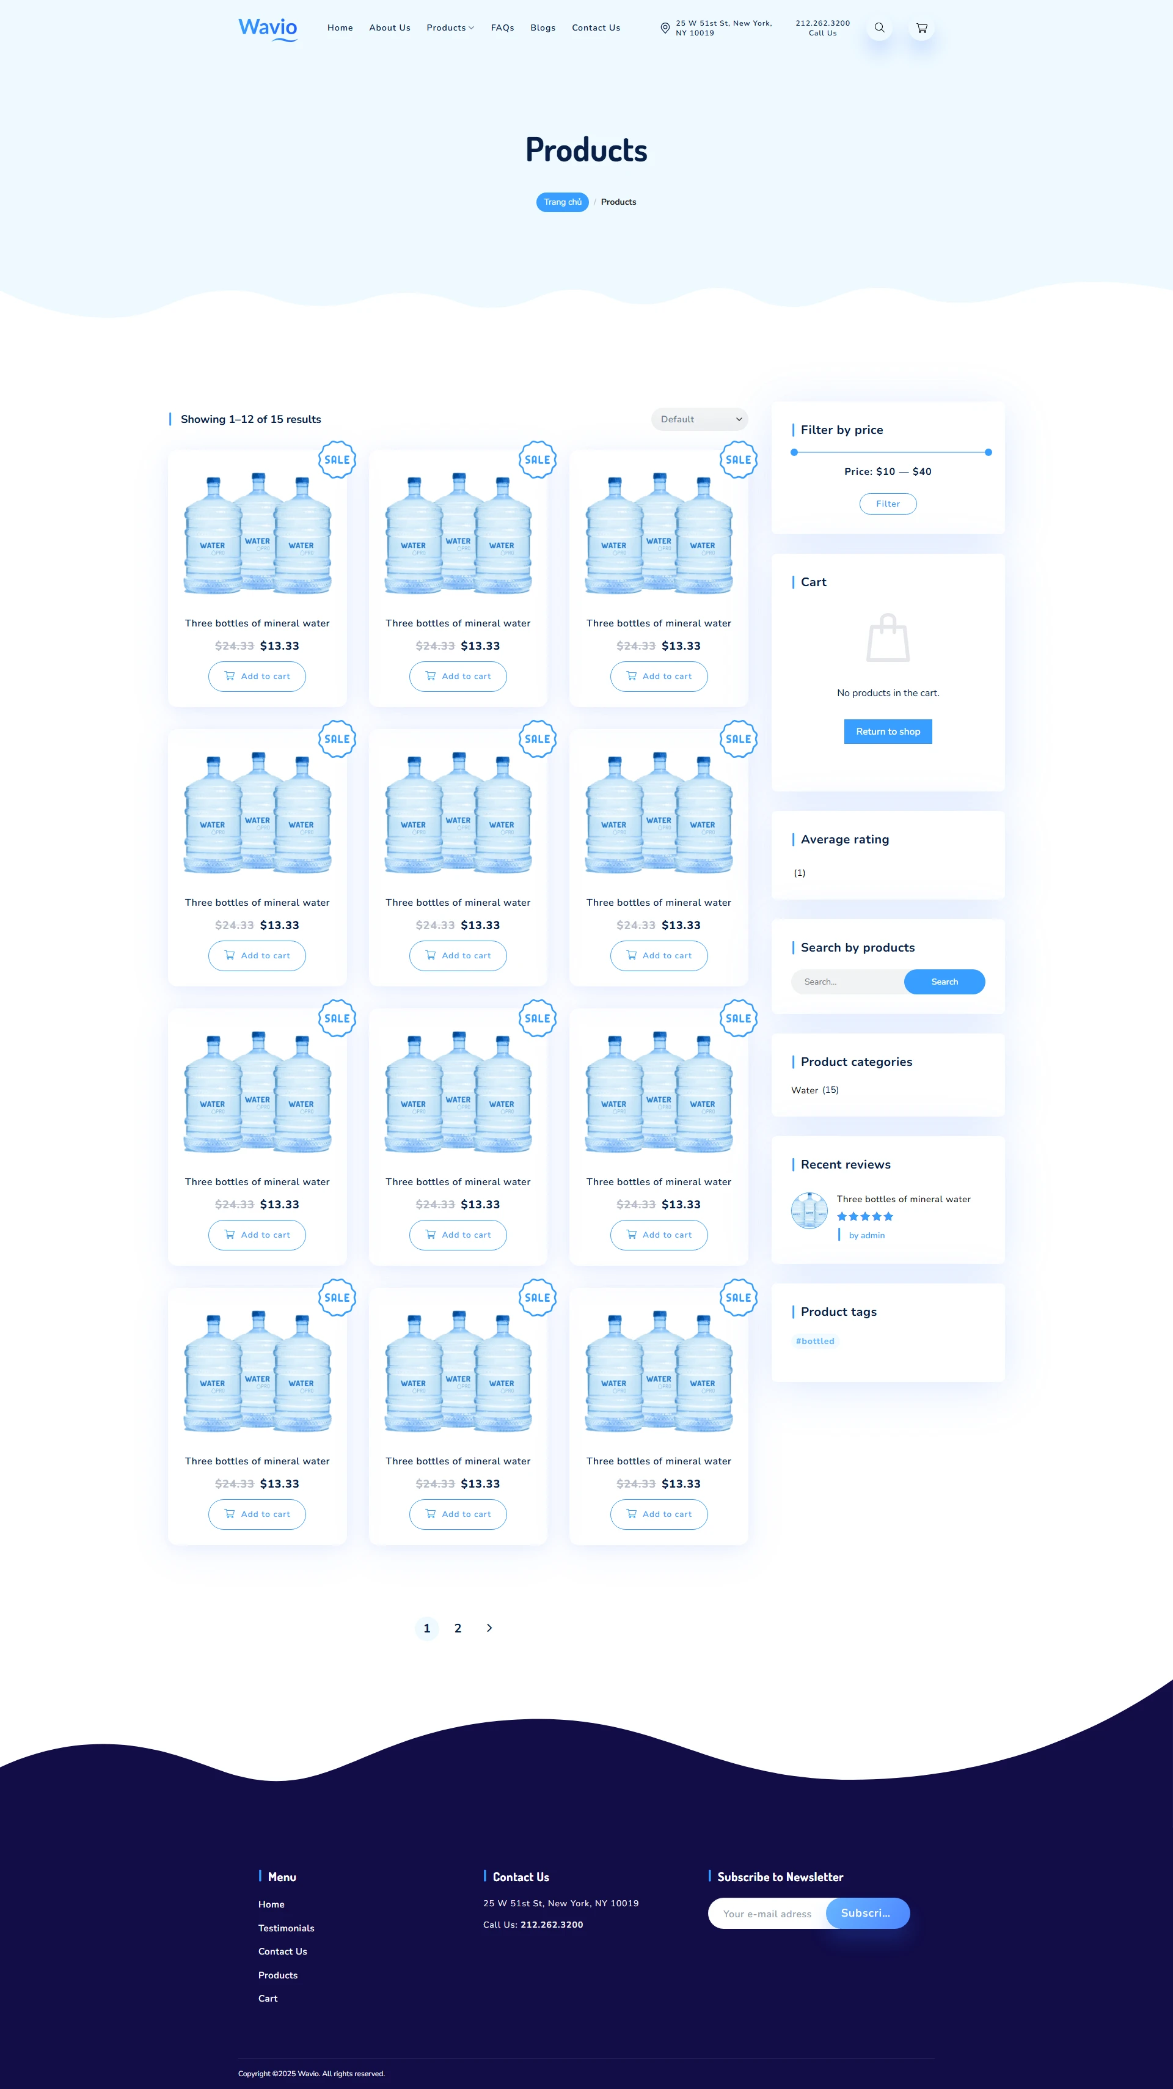
Task: Open the shopping cart icon in header
Action: coord(922,28)
